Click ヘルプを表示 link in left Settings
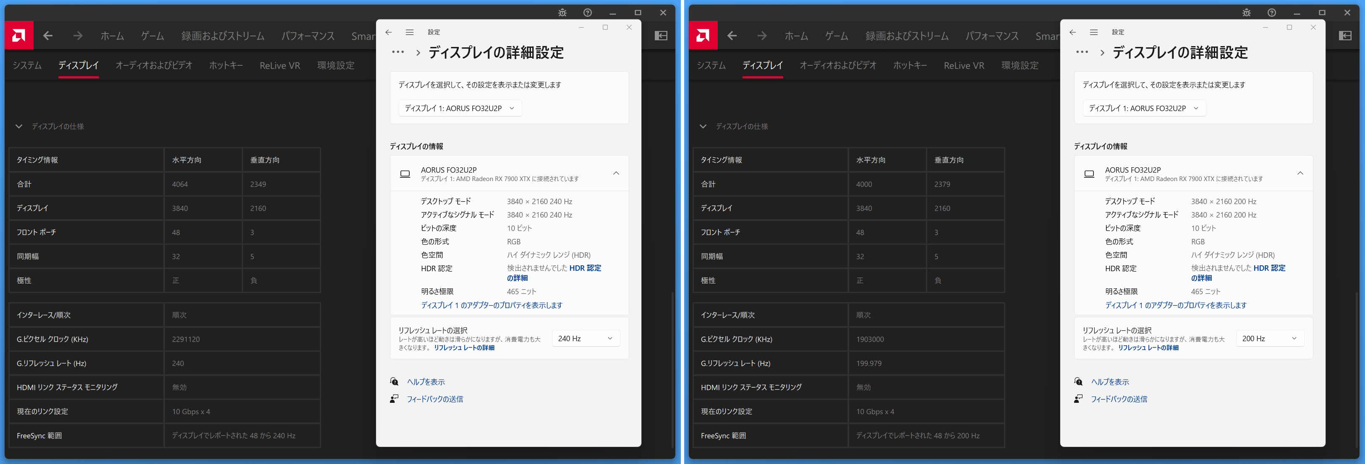This screenshot has height=464, width=1365. tap(426, 382)
